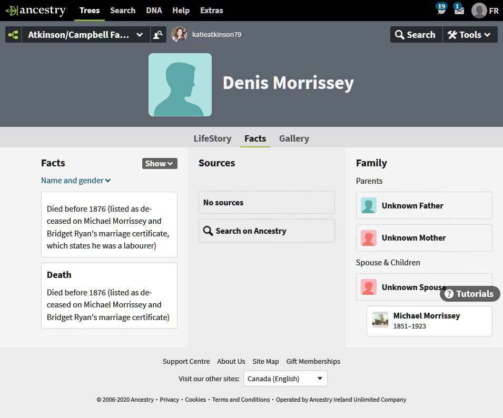The height and width of the screenshot is (418, 503).
Task: Open the DNA menu
Action: 154,11
